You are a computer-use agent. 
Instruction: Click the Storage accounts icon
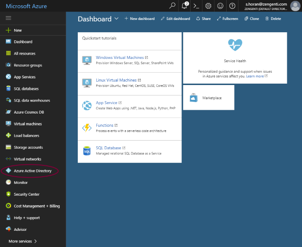tap(8, 147)
